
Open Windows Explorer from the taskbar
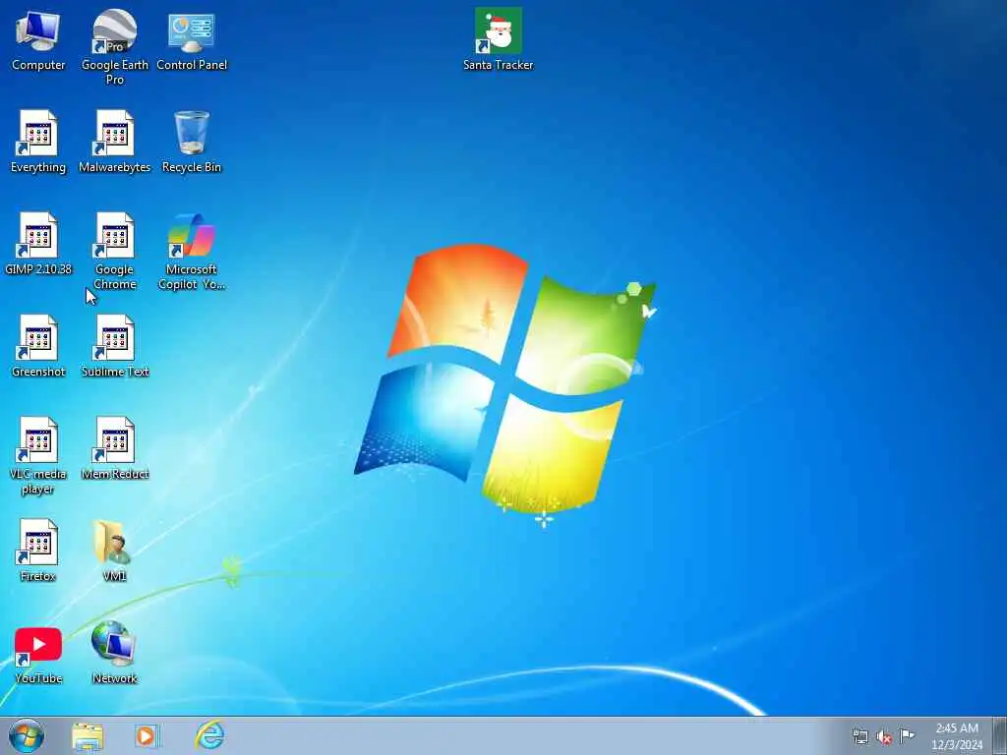(88, 736)
